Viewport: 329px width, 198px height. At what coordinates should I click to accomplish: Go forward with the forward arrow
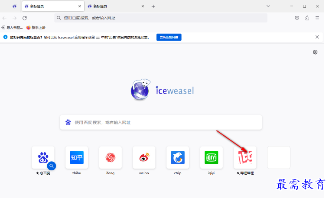click(14, 18)
